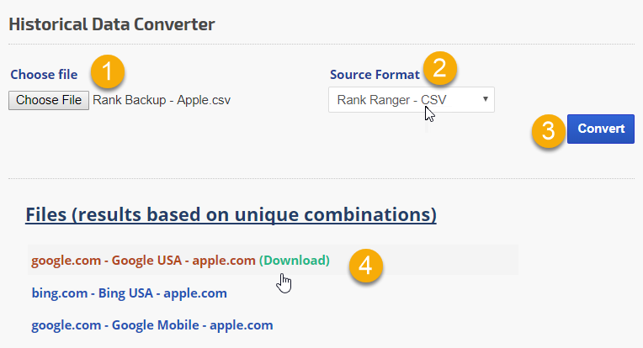Screen dimensions: 643x348
Task: Click the Source Format dropdown arrow
Action: coord(486,100)
